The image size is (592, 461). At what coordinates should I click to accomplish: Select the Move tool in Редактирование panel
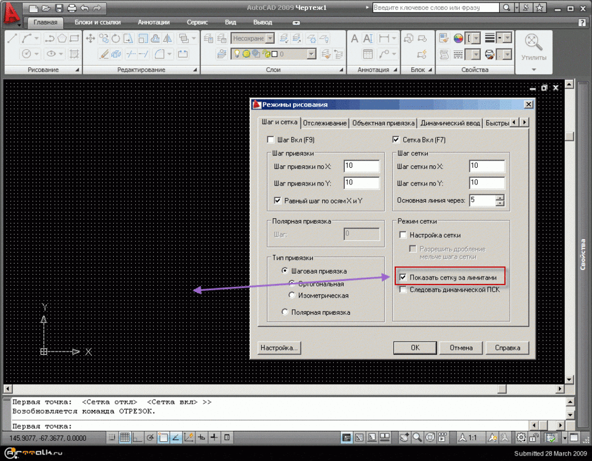click(91, 38)
